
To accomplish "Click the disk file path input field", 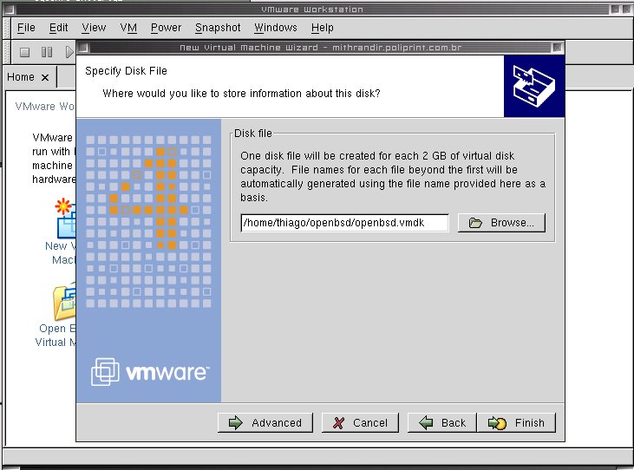I will [x=344, y=223].
